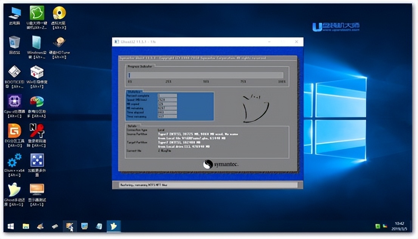The height and width of the screenshot is (239, 418).
Task: Launch the BOOTICE boot tool icon
Action: 14,77
